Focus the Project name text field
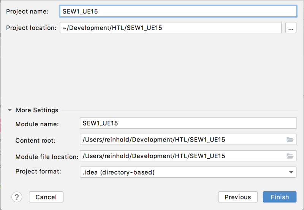This screenshot has height=210, width=304. pyautogui.click(x=178, y=11)
